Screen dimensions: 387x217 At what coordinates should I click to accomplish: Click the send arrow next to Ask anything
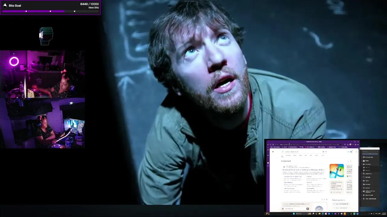307,209
